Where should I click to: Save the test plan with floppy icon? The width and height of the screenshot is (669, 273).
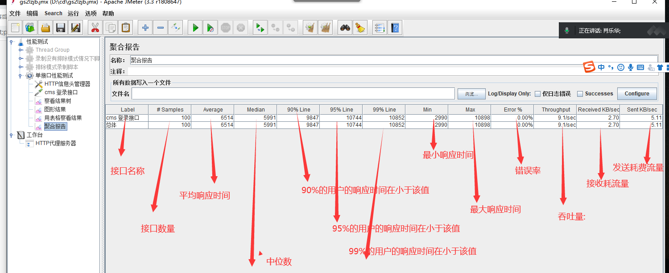pyautogui.click(x=61, y=28)
